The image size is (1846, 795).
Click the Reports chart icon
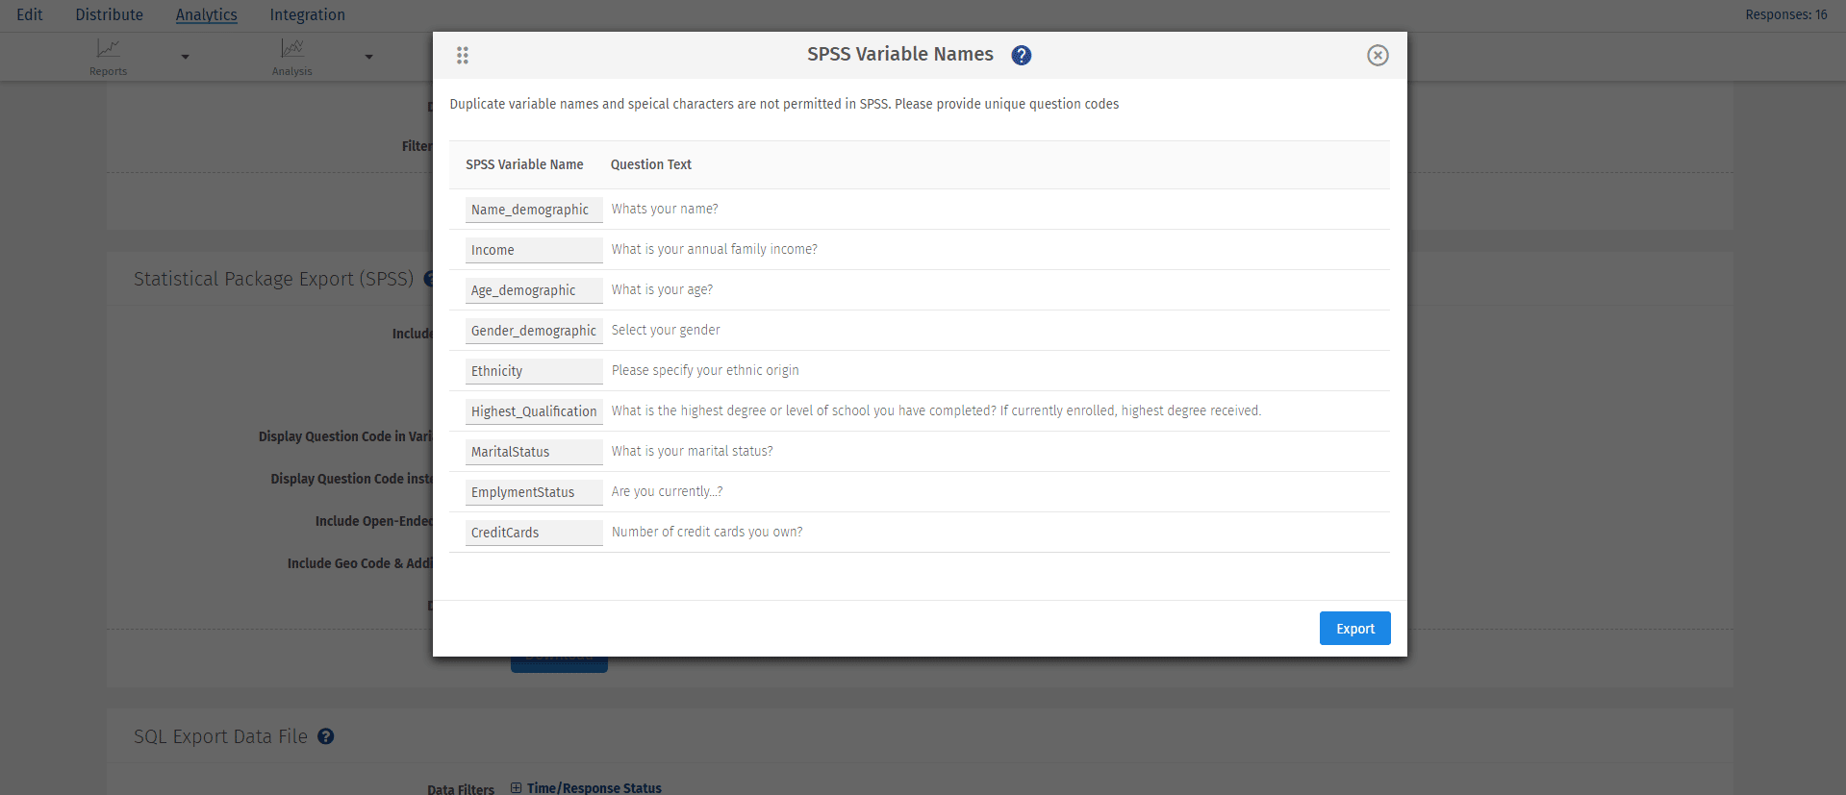[109, 48]
